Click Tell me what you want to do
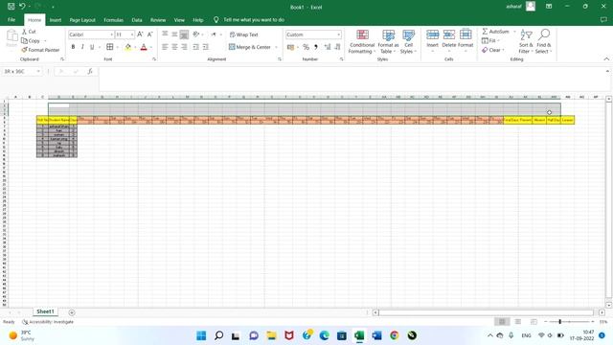613x345 pixels. click(x=254, y=19)
